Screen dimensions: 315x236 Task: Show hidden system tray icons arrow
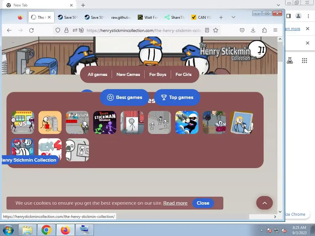(261, 230)
